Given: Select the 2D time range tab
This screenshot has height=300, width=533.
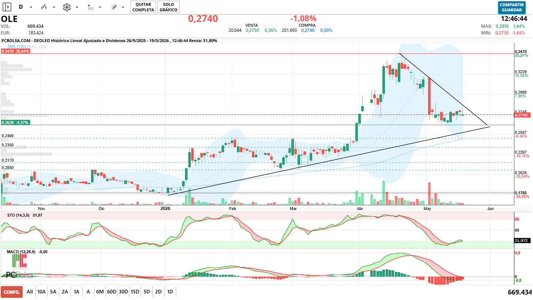Looking at the screenshot, I should pyautogui.click(x=158, y=292).
